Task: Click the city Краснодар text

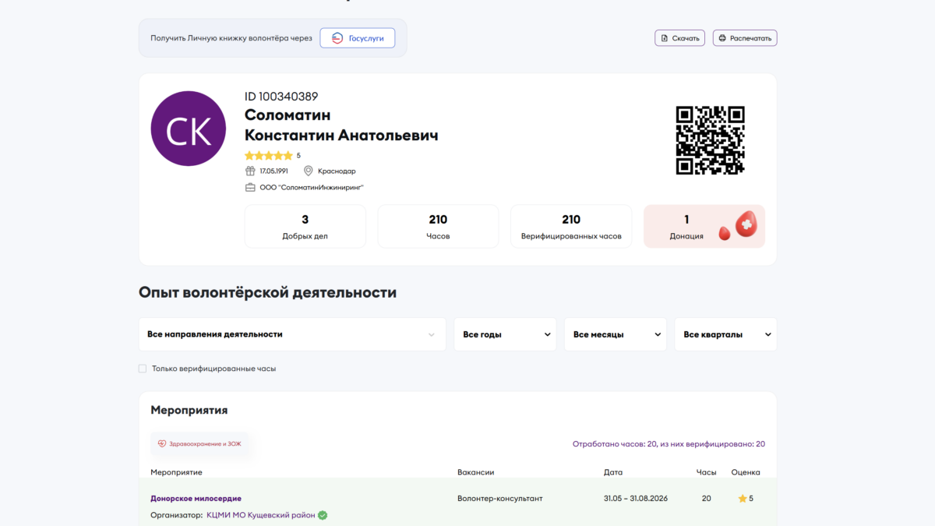Action: [337, 171]
